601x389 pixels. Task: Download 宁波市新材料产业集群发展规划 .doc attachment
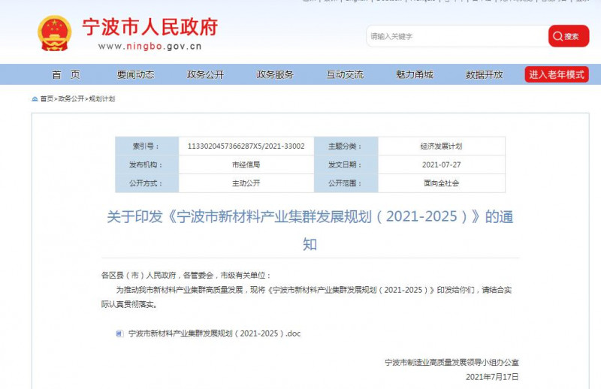(x=214, y=333)
